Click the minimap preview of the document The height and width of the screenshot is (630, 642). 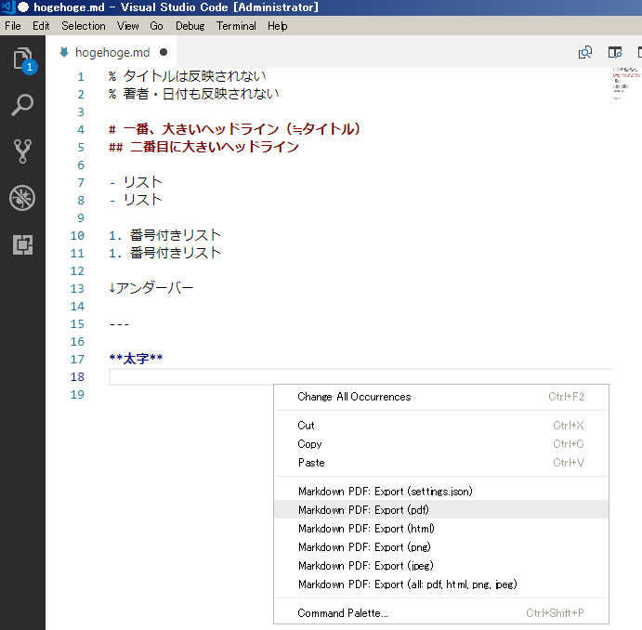[x=626, y=84]
